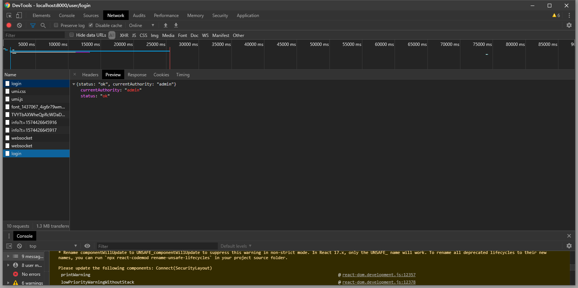Image resolution: width=578 pixels, height=288 pixels.
Task: Close the request details pane with the X
Action: click(x=75, y=74)
